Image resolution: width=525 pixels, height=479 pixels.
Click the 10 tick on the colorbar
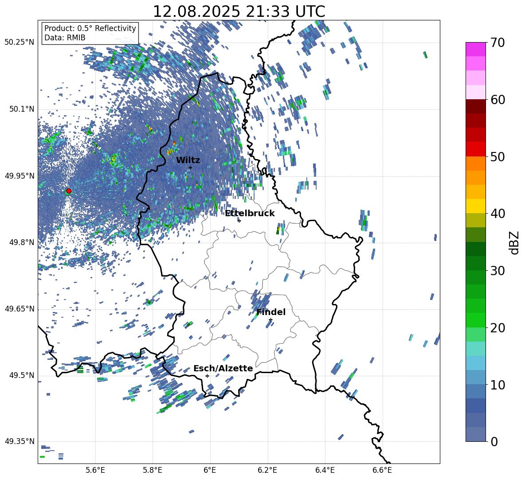click(498, 385)
